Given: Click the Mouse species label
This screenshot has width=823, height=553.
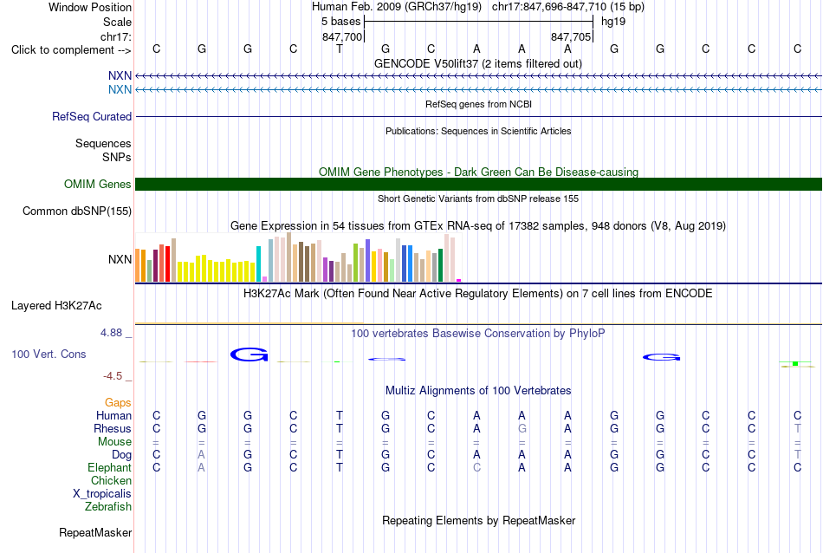Looking at the screenshot, I should (x=114, y=442).
